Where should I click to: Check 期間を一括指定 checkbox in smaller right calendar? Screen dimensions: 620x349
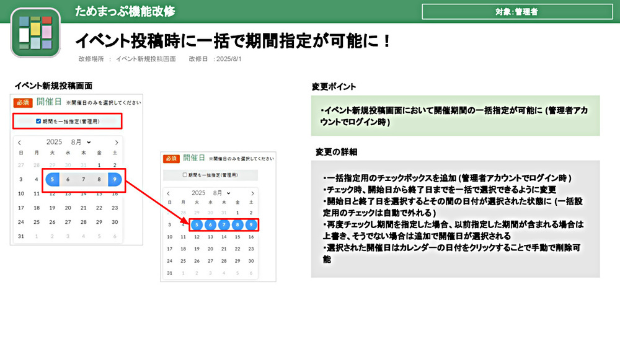[x=185, y=175]
